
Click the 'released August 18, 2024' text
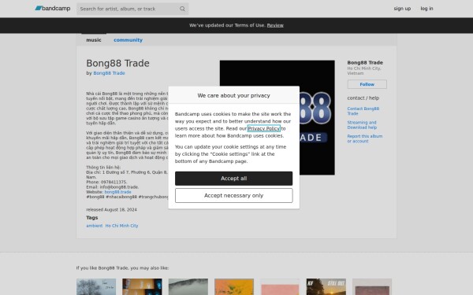pos(111,210)
